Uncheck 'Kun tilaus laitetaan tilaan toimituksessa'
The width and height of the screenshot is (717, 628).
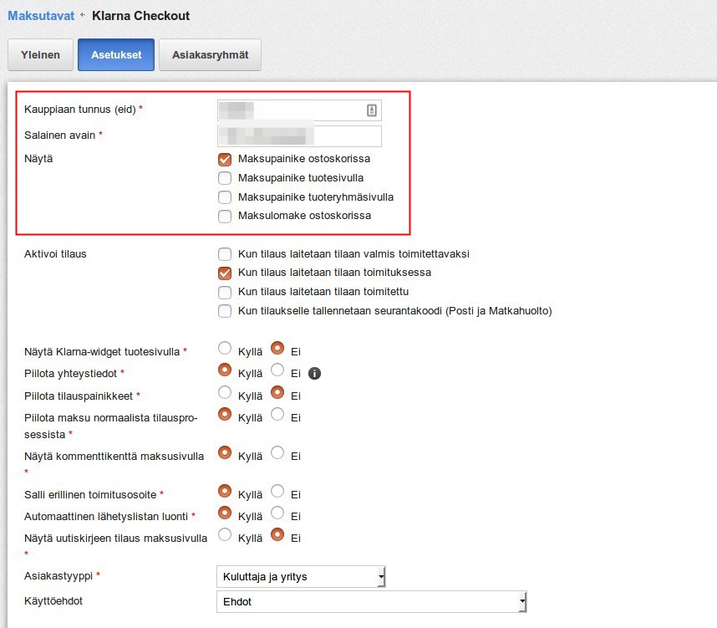225,273
